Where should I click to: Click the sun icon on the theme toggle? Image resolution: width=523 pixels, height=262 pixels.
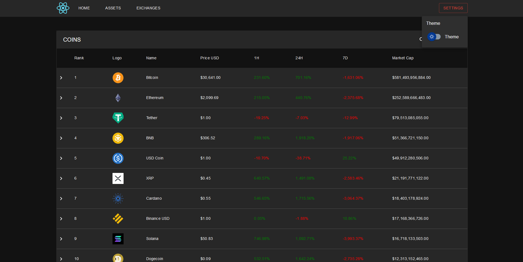[x=432, y=37]
